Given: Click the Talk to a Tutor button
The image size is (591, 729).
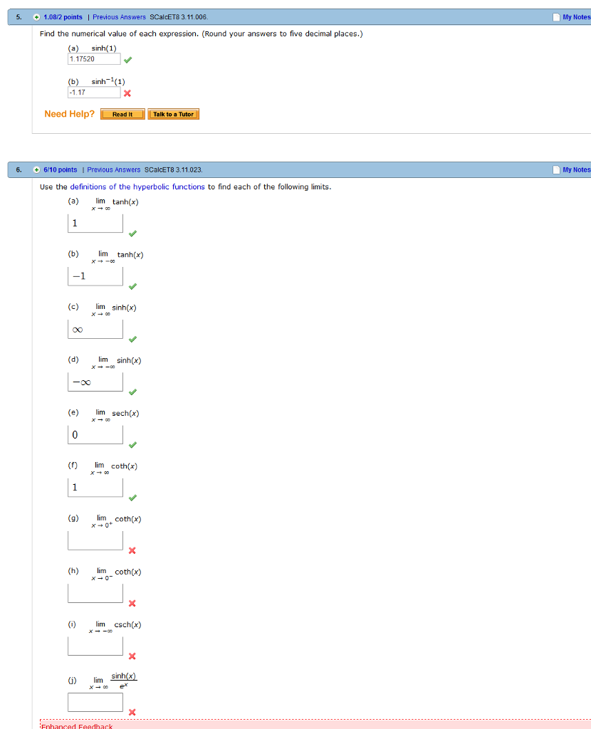Looking at the screenshot, I should 173,113.
